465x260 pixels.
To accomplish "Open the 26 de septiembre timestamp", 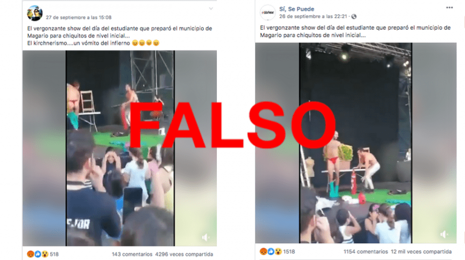I will pos(313,17).
